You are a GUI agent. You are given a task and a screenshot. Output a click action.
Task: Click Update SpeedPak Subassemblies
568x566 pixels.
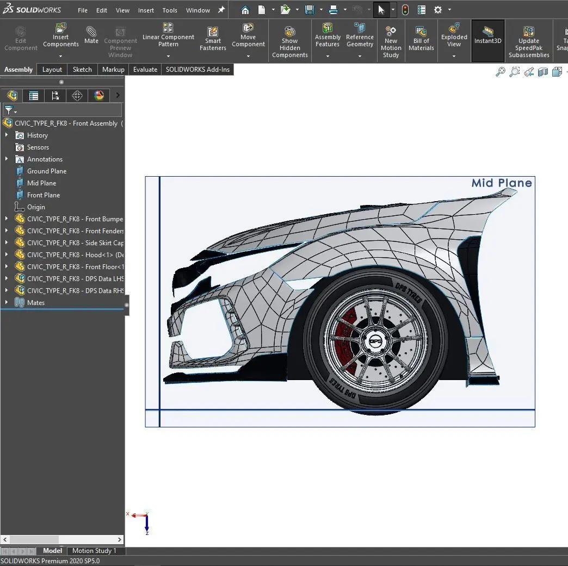coord(529,42)
